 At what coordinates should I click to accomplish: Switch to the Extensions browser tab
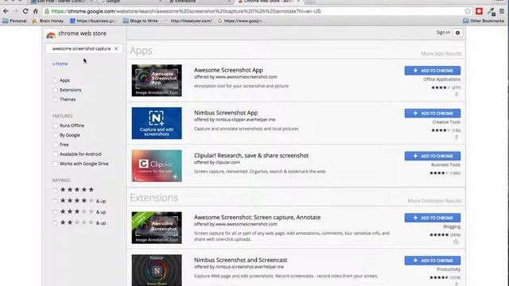pyautogui.click(x=198, y=2)
